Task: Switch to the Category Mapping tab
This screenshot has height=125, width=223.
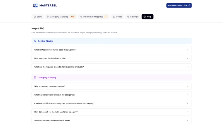Action: pyautogui.click(x=61, y=17)
